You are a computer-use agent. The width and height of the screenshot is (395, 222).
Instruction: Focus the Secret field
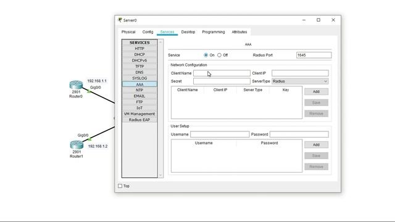coord(222,81)
